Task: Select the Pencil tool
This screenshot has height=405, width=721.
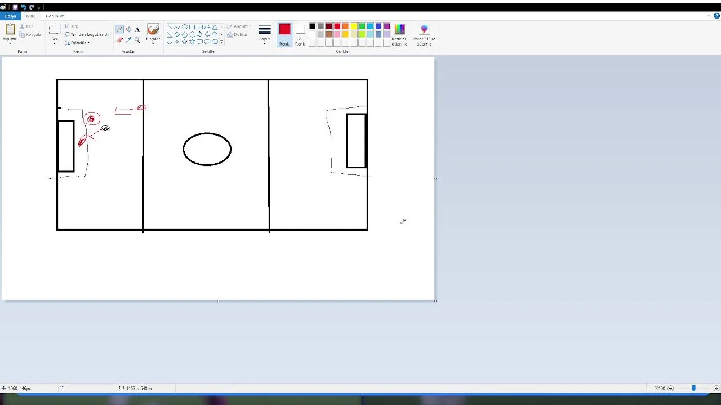Action: click(x=119, y=29)
